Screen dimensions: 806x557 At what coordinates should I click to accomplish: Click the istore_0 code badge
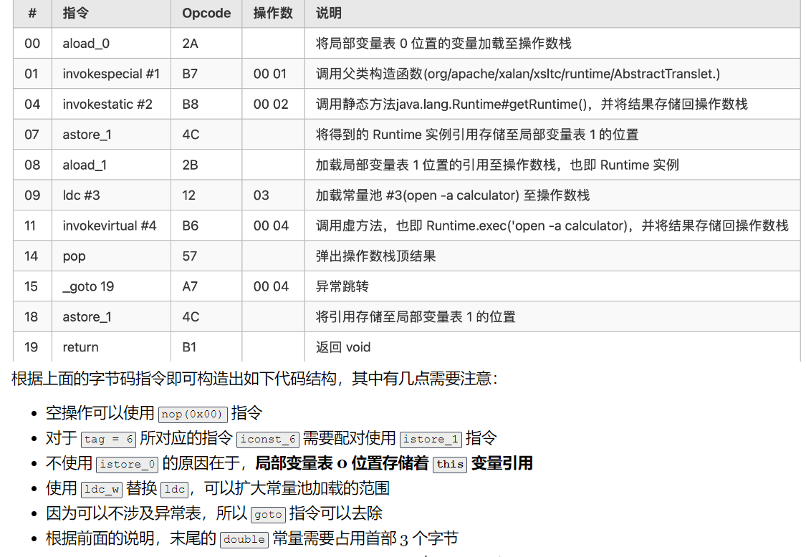(127, 464)
